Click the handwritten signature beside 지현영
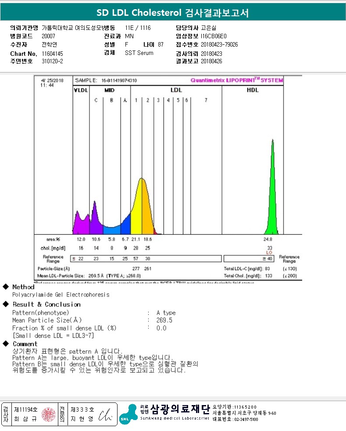Screen dimensions: 346x431 point(105,415)
